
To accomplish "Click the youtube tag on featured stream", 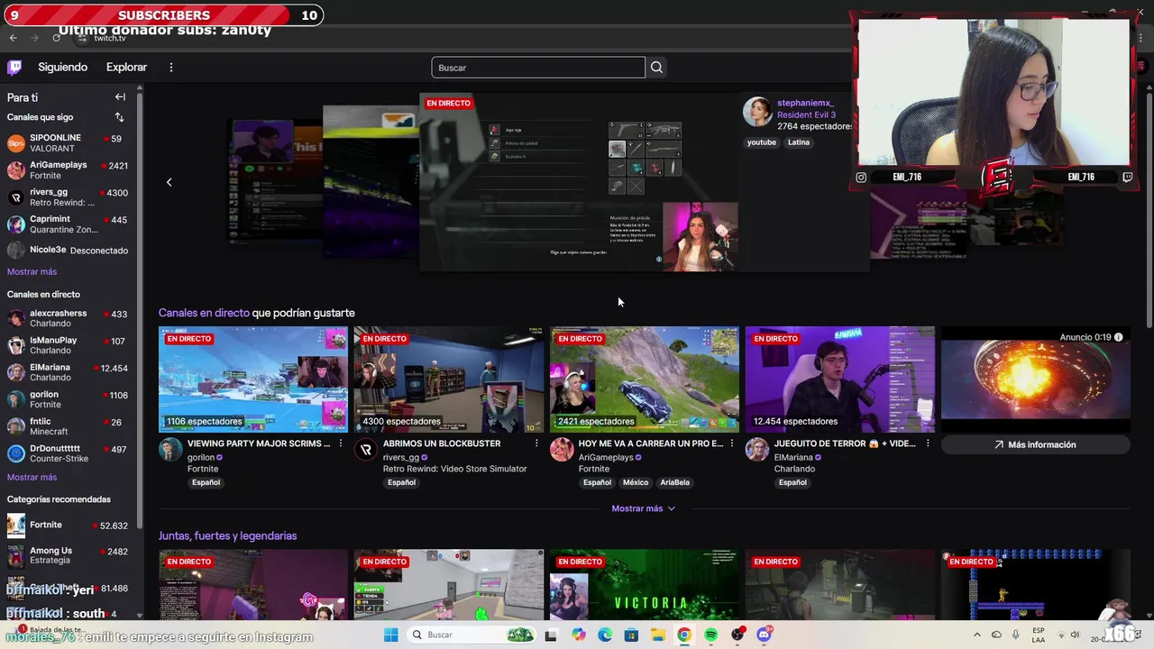I will [761, 142].
